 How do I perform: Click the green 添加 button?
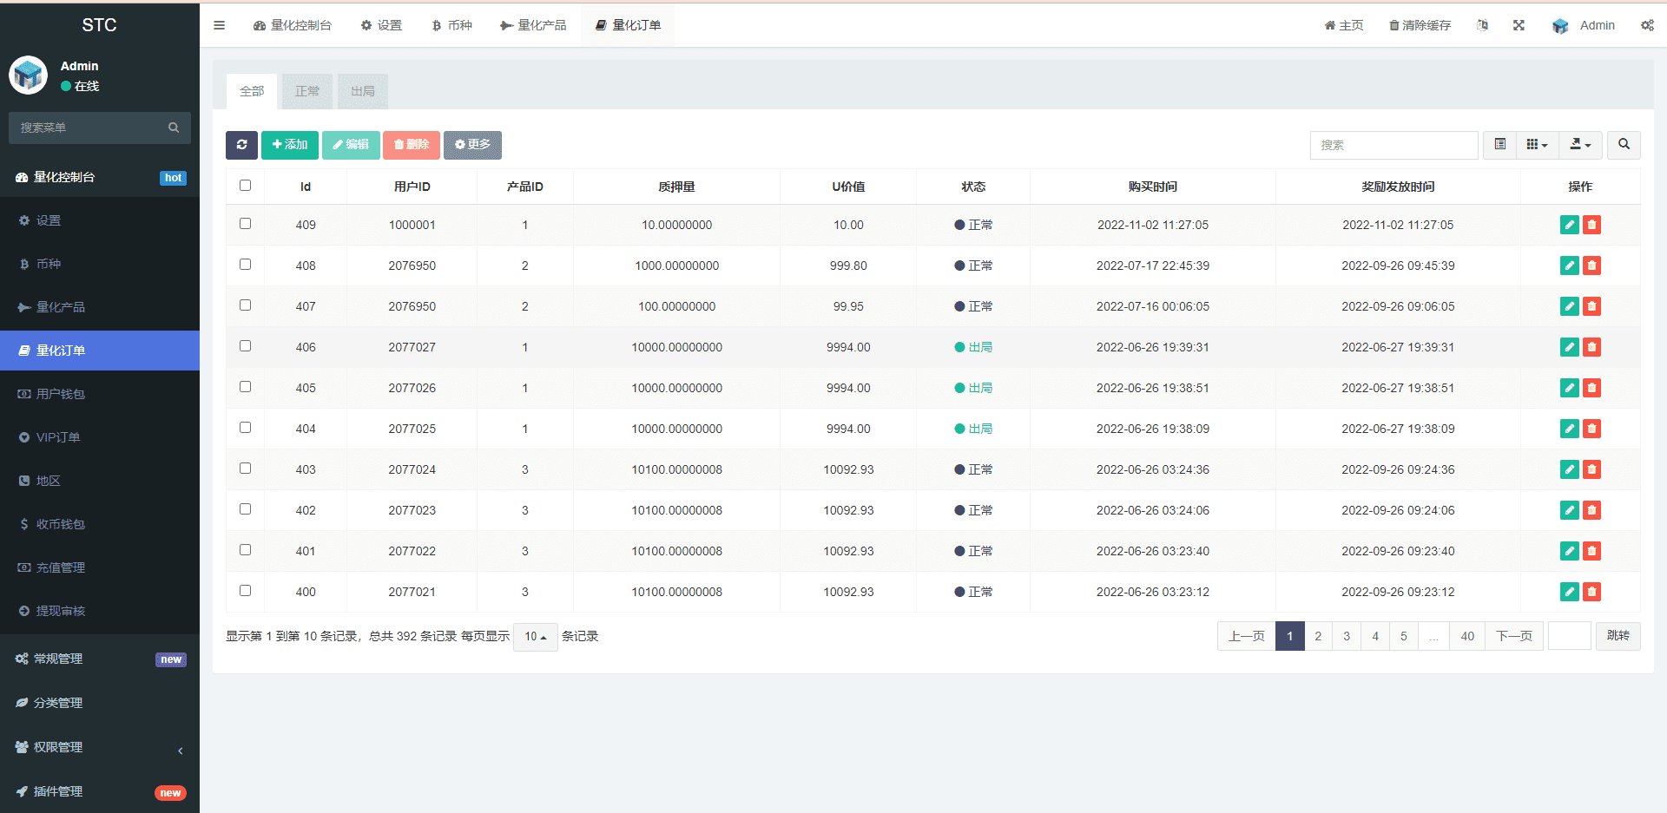290,145
